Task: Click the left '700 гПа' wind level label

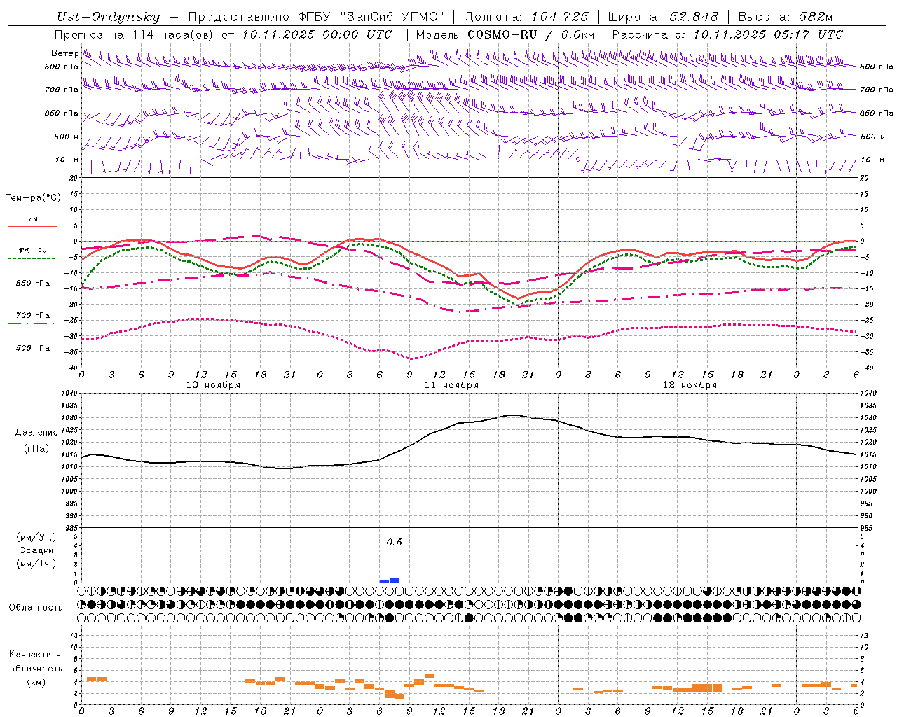Action: pos(62,90)
